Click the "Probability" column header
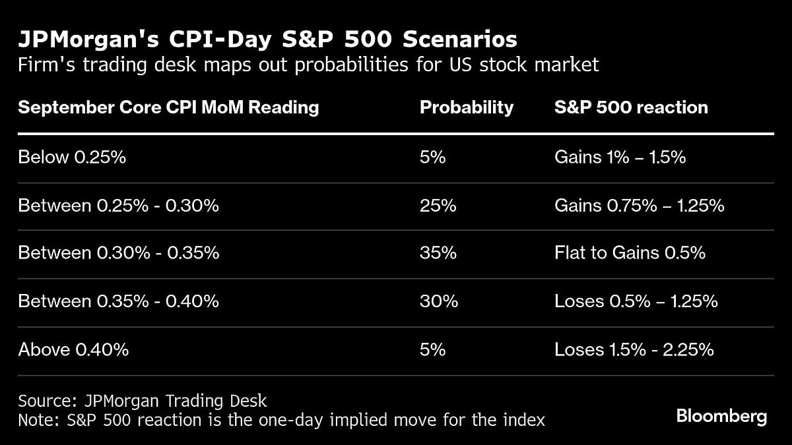Screen dimensions: 792x445 point(466,107)
